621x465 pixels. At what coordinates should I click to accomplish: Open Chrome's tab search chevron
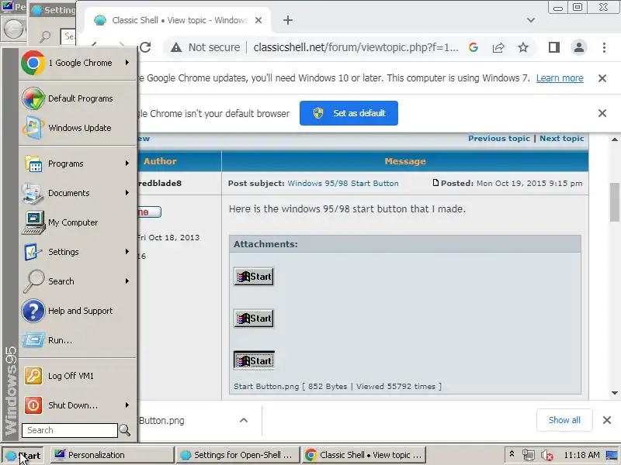531,20
